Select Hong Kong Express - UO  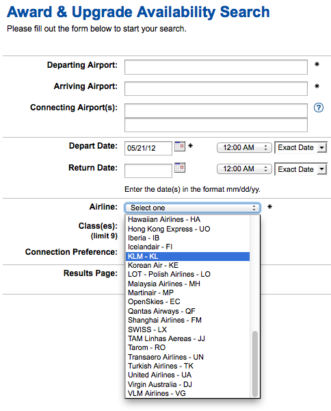187,229
